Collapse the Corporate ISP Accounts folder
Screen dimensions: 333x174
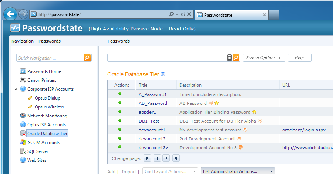tap(16, 89)
